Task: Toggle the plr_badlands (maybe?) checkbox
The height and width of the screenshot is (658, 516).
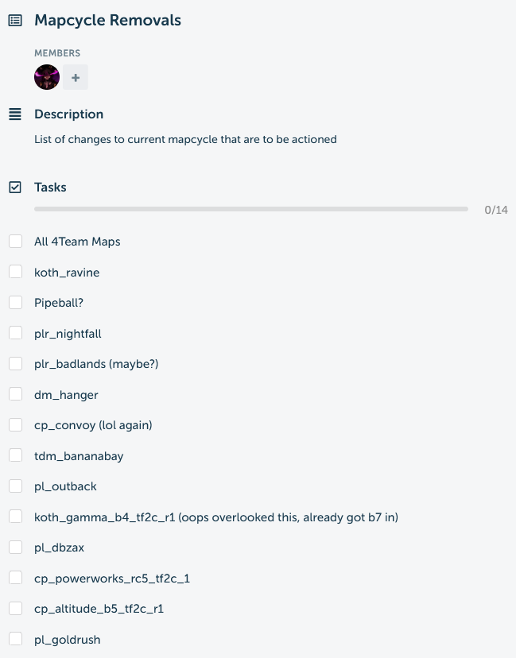Action: click(16, 364)
